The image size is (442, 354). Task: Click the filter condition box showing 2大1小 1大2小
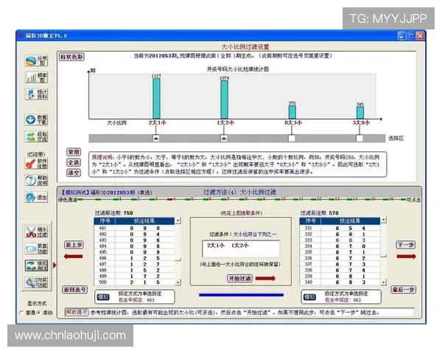(x=241, y=249)
